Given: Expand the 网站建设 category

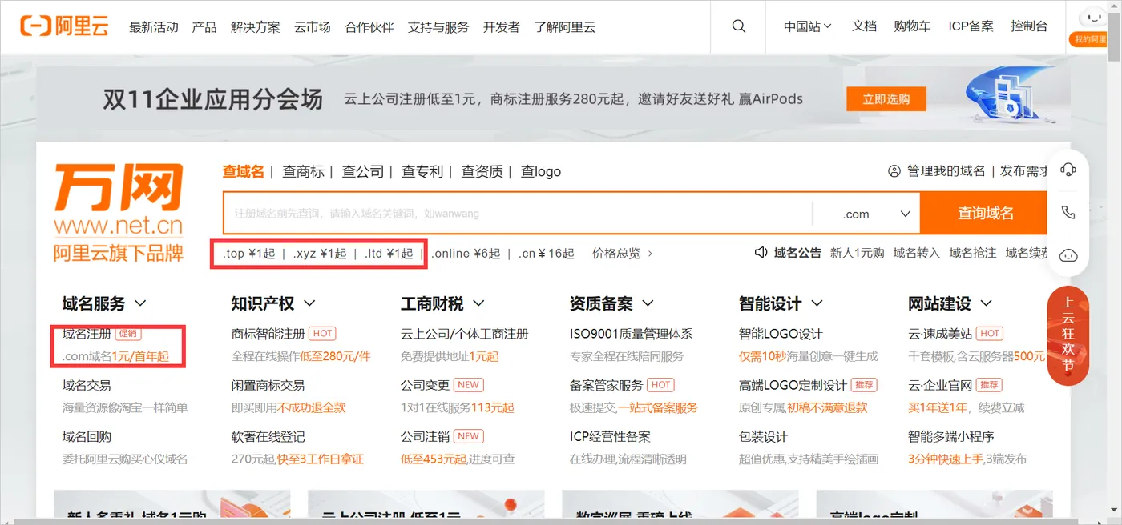Looking at the screenshot, I should pos(950,303).
